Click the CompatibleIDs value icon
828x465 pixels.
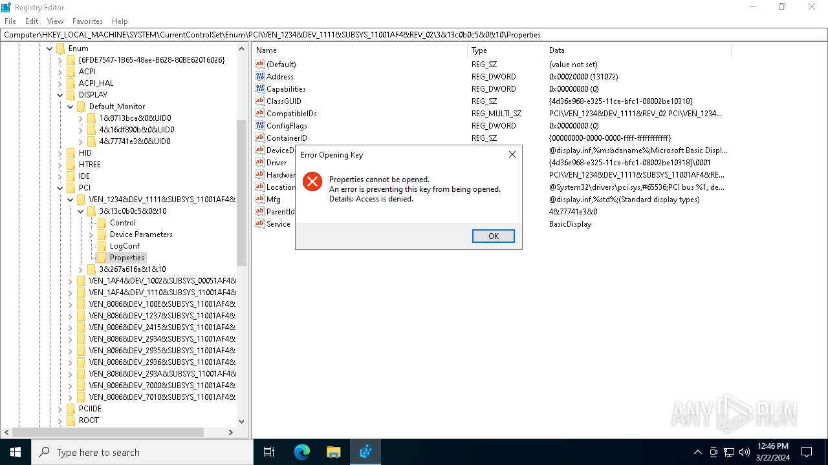(260, 113)
